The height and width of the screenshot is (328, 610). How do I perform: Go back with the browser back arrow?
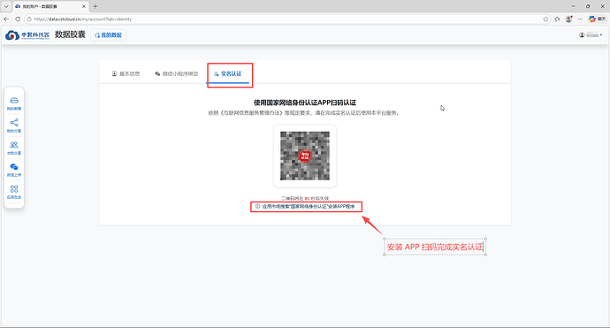tap(6, 19)
